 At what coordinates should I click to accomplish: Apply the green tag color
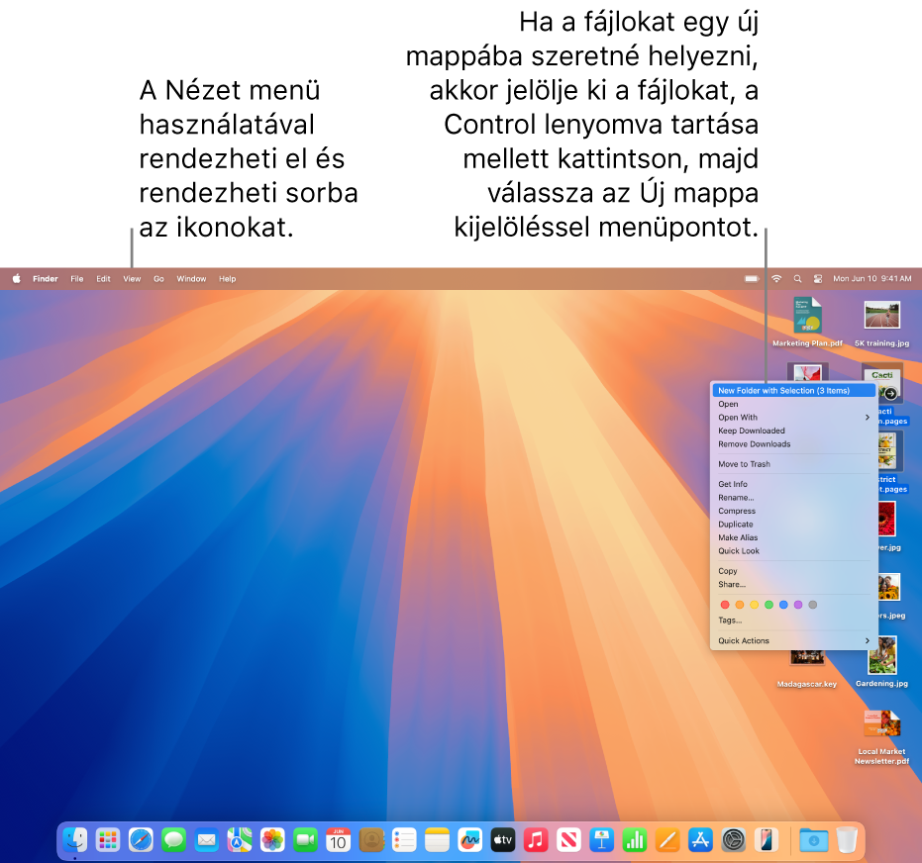(768, 605)
